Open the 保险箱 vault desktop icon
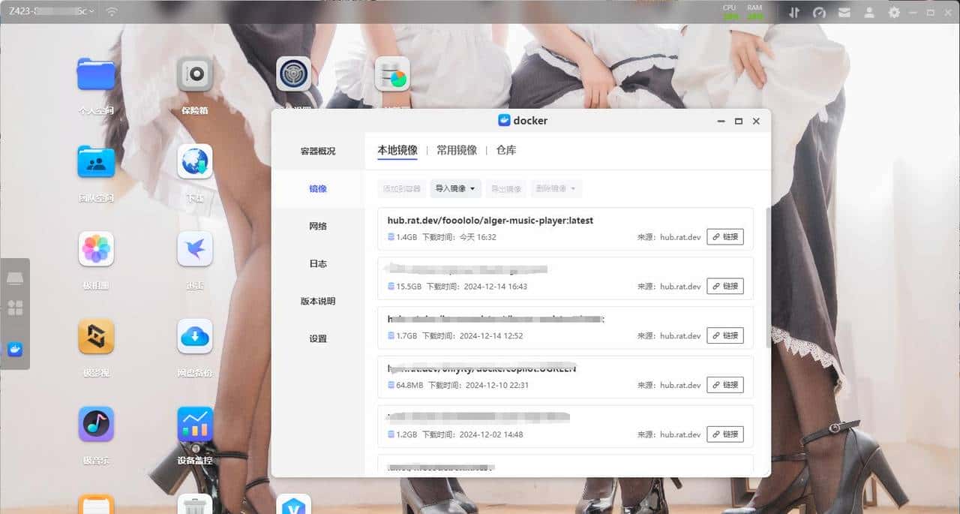Screen dimensions: 960x514 click(x=194, y=74)
